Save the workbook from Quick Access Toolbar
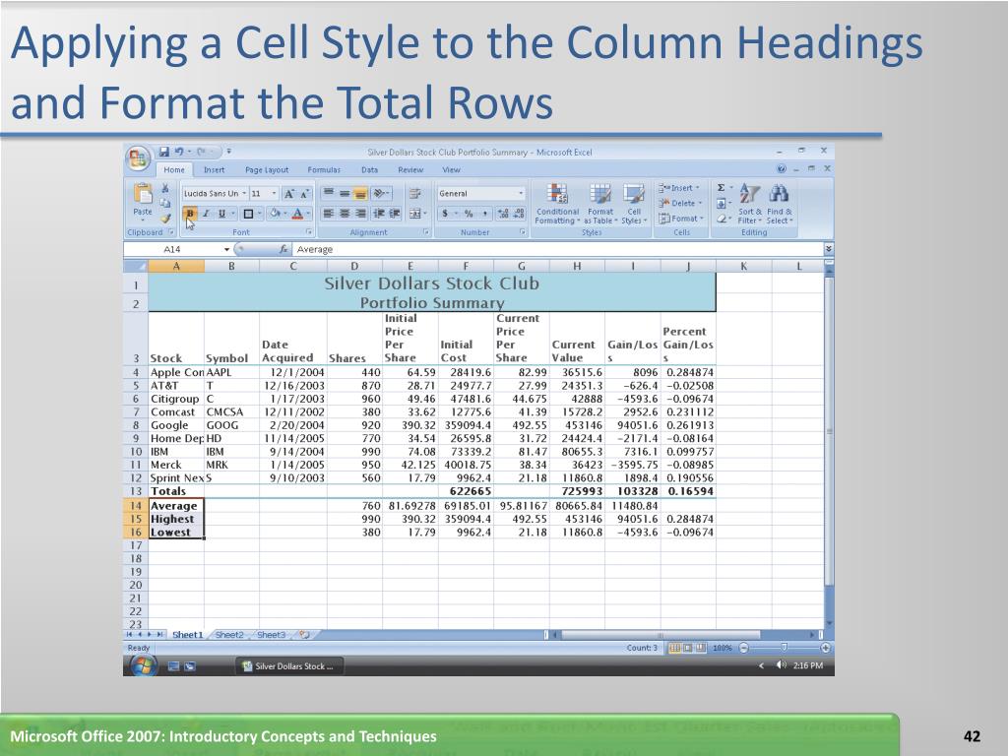This screenshot has height=756, width=1008. pyautogui.click(x=164, y=152)
